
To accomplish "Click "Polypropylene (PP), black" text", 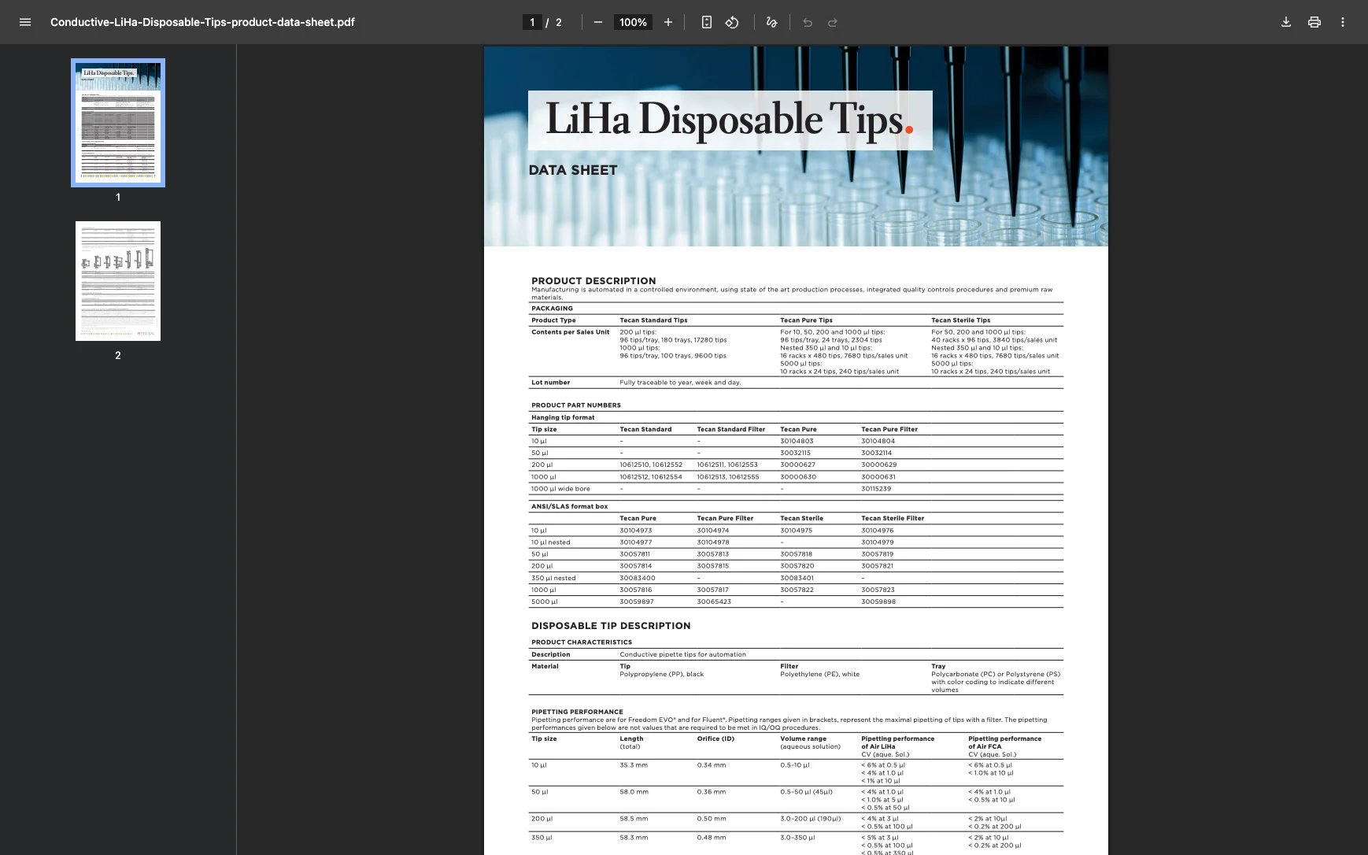I will [661, 674].
